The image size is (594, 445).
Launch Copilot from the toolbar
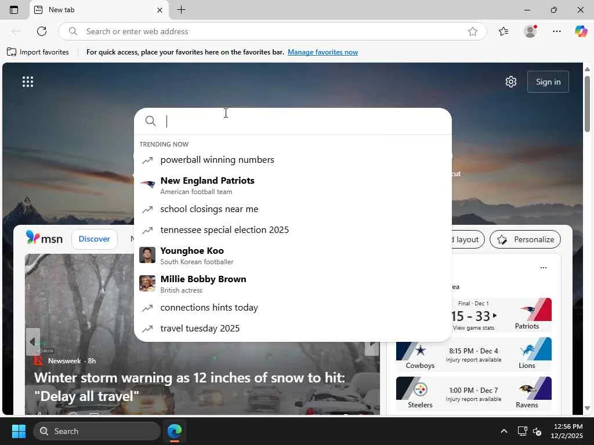click(581, 31)
